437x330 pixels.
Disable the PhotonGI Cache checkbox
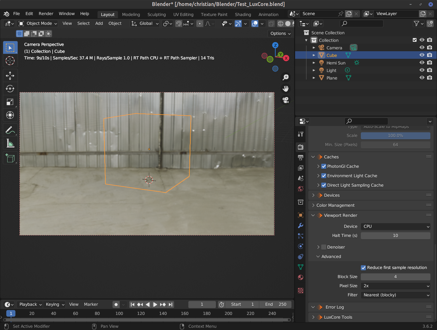324,166
